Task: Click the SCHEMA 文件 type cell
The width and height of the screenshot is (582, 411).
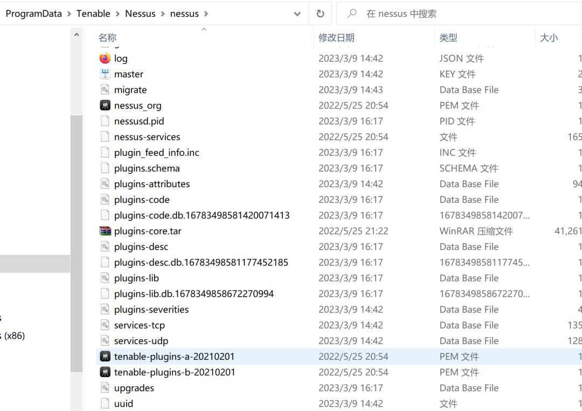Action: pos(469,168)
